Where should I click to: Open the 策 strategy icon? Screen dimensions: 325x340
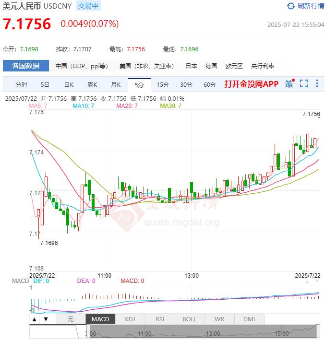[289, 84]
